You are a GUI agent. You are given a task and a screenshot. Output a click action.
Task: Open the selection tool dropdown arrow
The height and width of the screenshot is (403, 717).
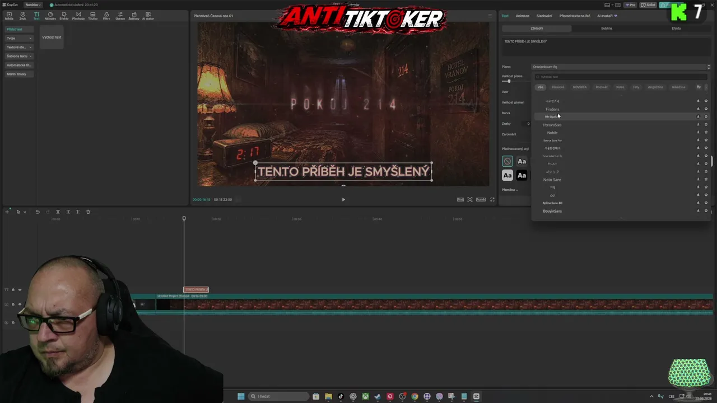coord(25,212)
